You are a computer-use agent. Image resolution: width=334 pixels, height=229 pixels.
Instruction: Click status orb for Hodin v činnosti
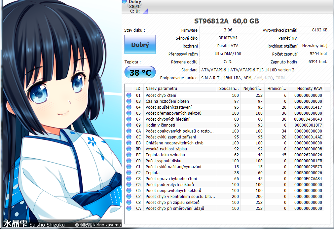[129, 125]
